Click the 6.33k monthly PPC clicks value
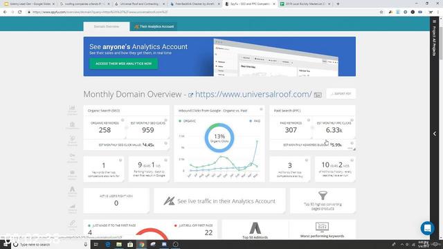 pos(334,130)
